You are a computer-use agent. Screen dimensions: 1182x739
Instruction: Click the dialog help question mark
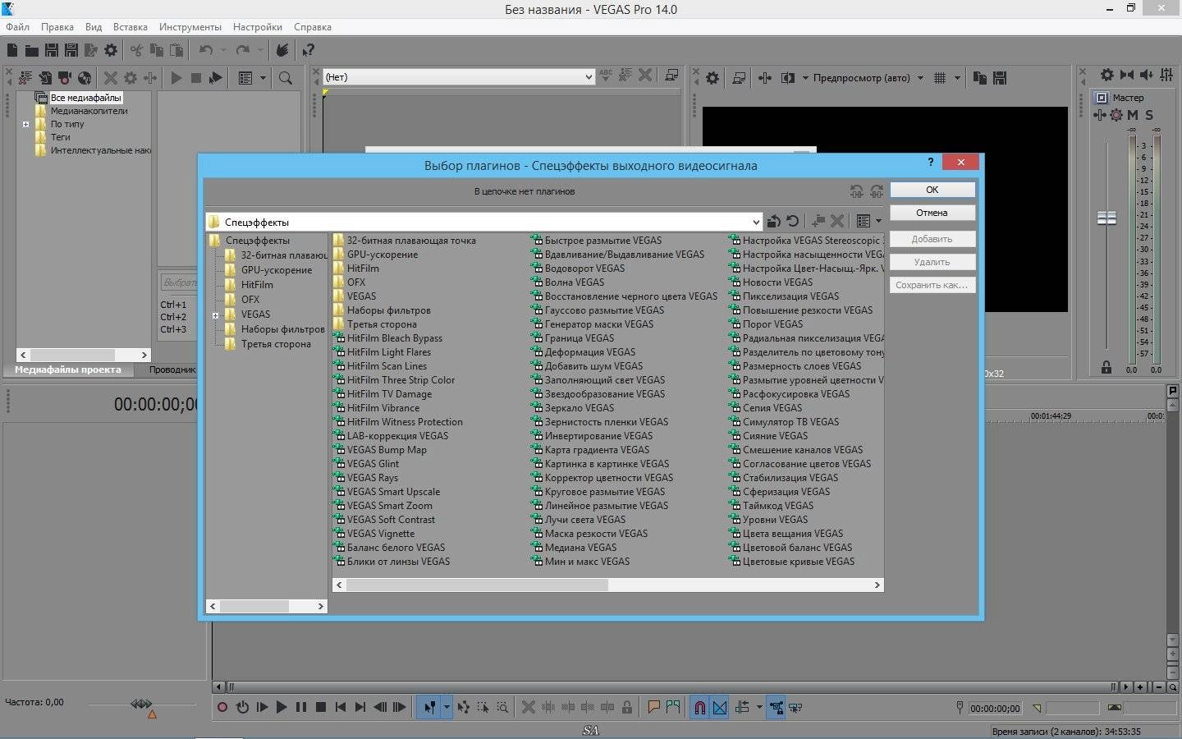tap(930, 163)
